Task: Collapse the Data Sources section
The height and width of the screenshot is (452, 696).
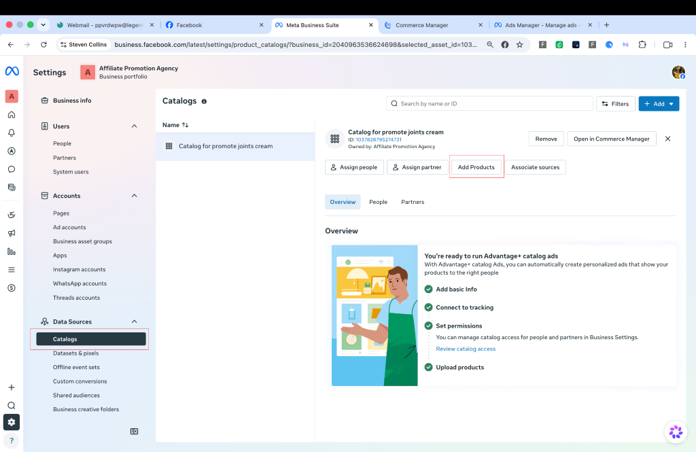Action: 134,321
